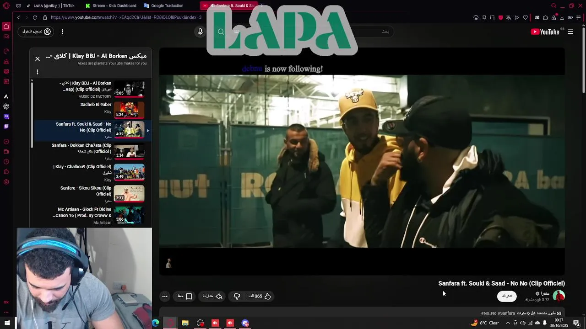Screen dimensions: 586x329
Task: Open the Windows Start button
Action: point(7,323)
